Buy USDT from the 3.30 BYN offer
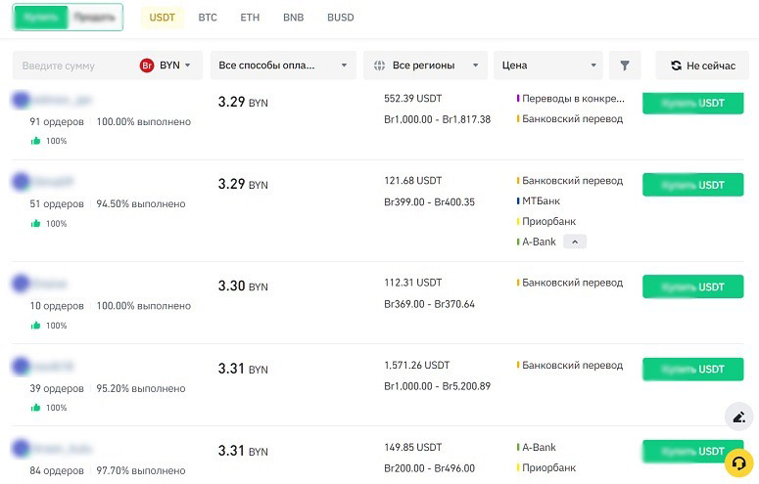Screen dimensions: 759x484 pyautogui.click(x=692, y=286)
